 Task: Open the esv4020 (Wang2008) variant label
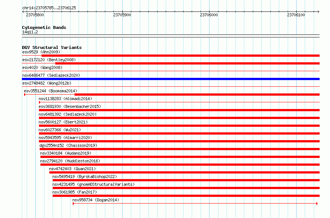click(42, 67)
